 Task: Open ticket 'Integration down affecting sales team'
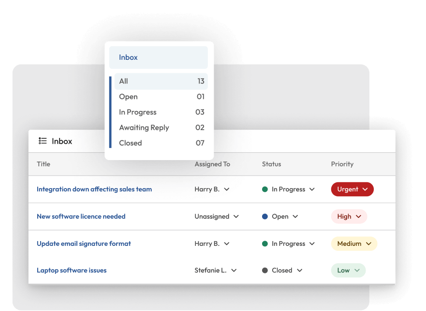click(94, 189)
